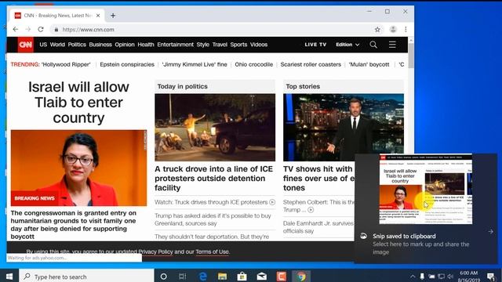The image size is (502, 282).
Task: Open Cortana circle icon on taskbar
Action: [163, 277]
